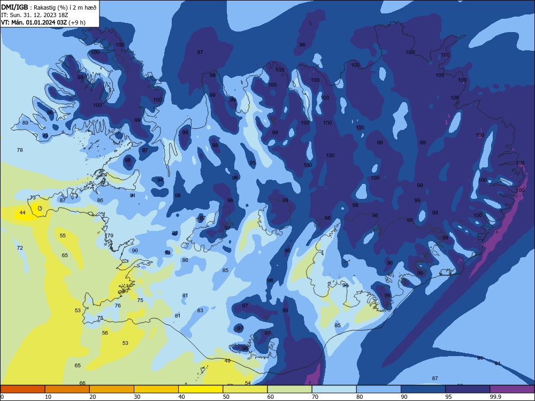Click the '55' humidity value on the map

click(x=63, y=236)
